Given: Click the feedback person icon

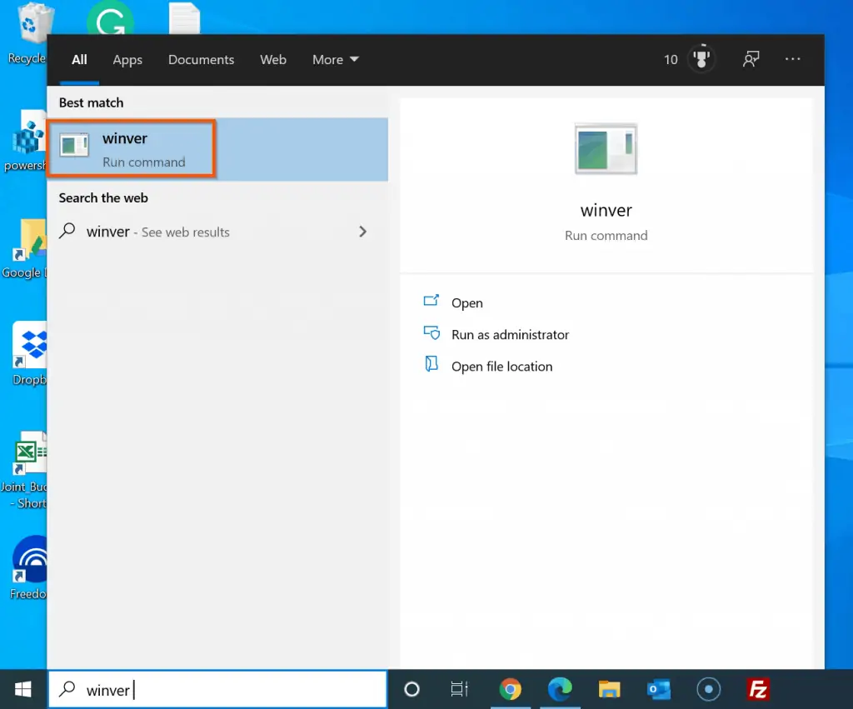Looking at the screenshot, I should coord(751,59).
